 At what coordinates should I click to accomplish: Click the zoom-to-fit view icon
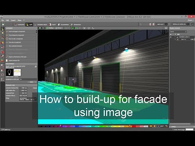pos(84,28)
